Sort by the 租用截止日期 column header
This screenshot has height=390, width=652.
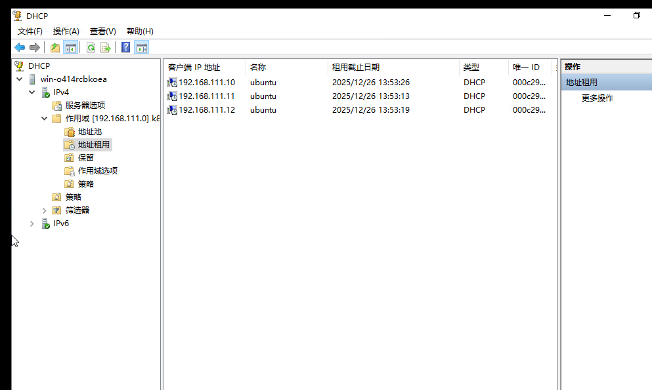pos(355,68)
